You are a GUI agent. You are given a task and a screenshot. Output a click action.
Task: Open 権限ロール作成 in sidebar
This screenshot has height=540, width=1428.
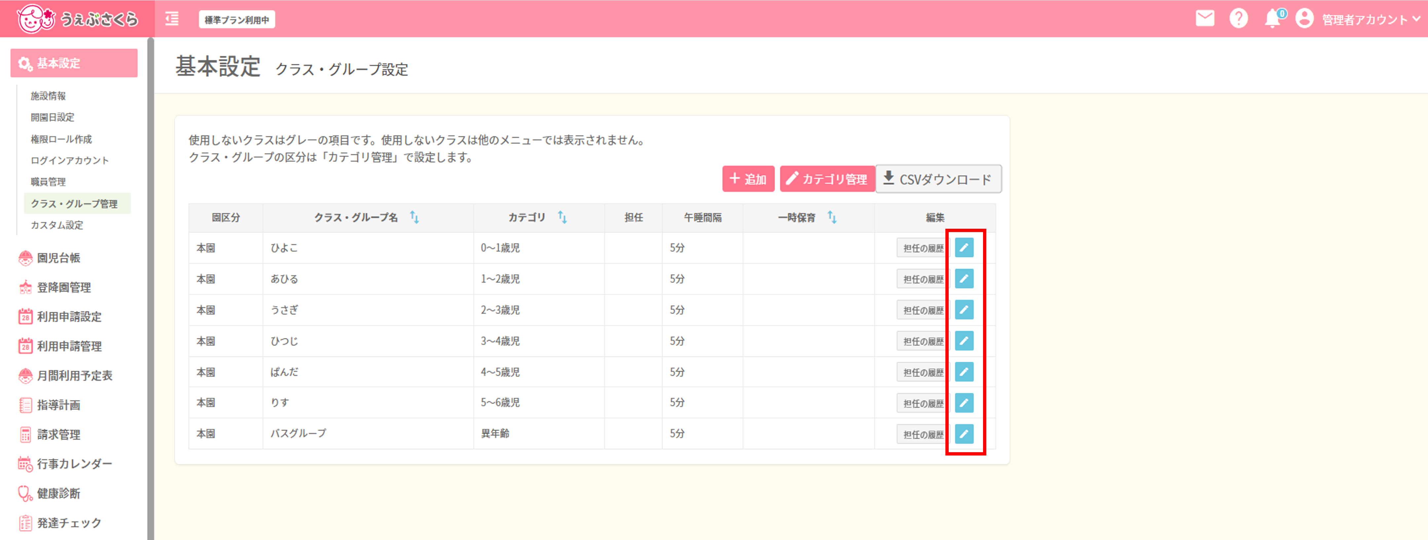[x=61, y=139]
